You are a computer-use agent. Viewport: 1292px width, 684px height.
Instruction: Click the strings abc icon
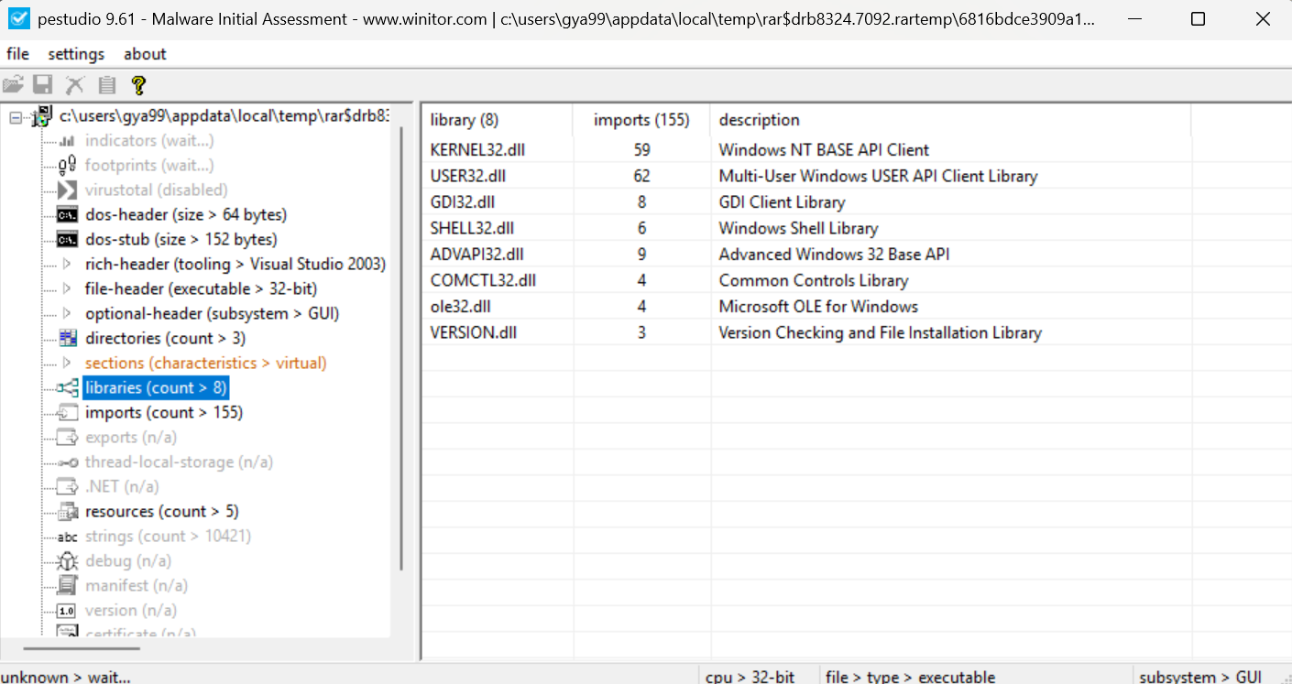[x=68, y=537]
